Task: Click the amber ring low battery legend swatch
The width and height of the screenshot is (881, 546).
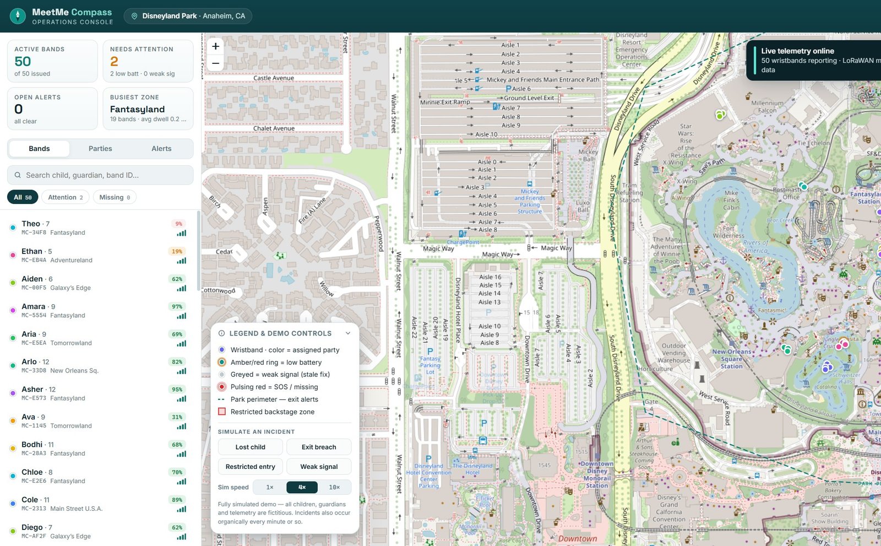Action: point(222,362)
